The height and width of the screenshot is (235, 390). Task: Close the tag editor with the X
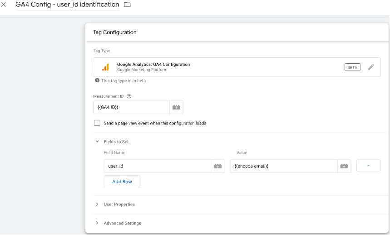click(4, 5)
